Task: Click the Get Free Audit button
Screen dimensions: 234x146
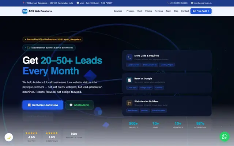Action: [201, 11]
